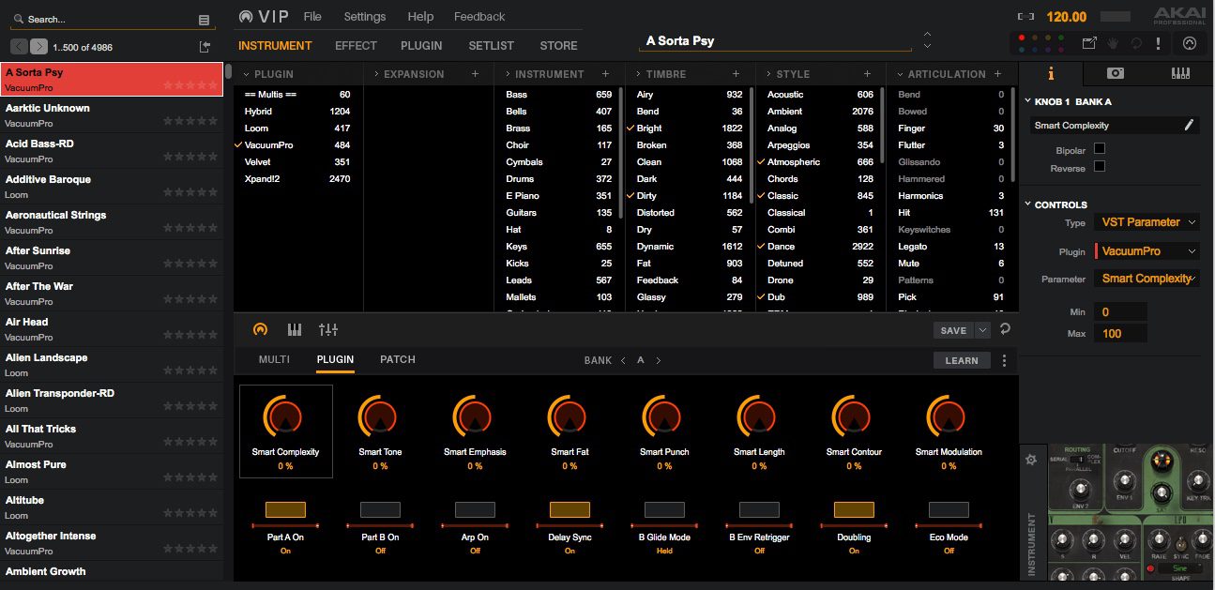Viewport: 1215px width, 590px height.
Task: Open the info tab icon
Action: point(1051,73)
